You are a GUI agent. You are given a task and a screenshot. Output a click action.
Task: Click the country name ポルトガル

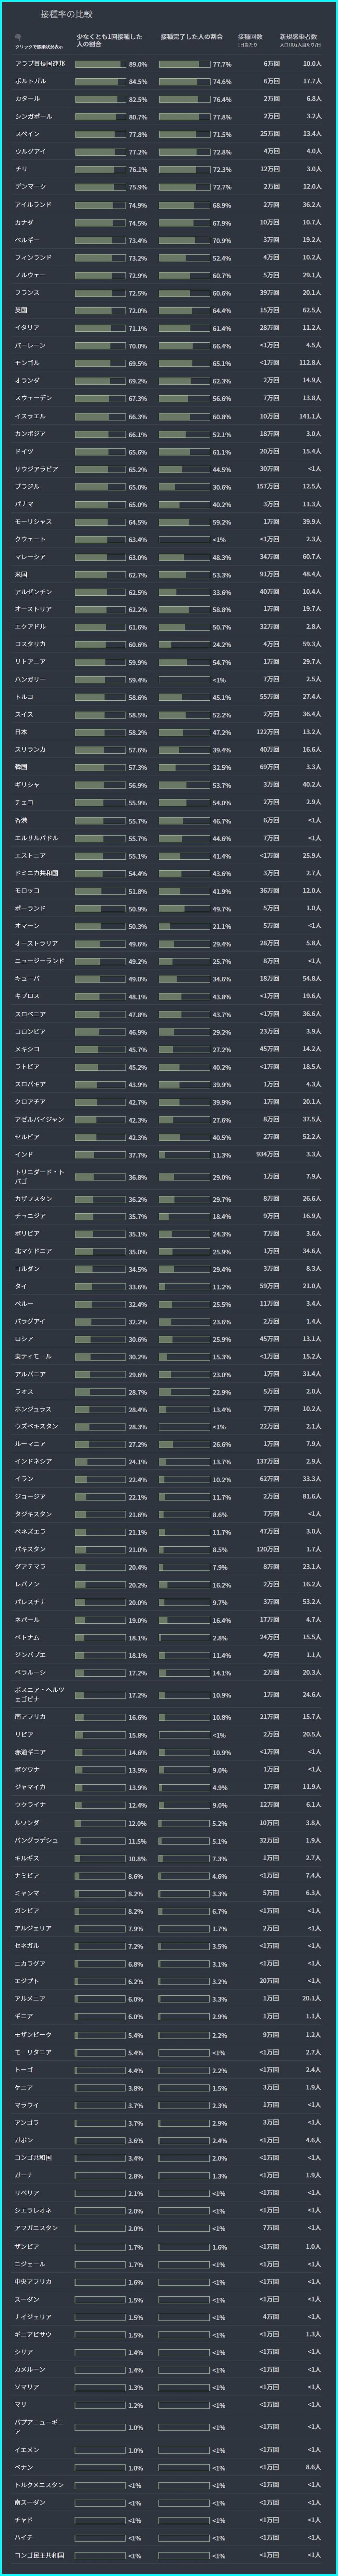click(x=30, y=81)
